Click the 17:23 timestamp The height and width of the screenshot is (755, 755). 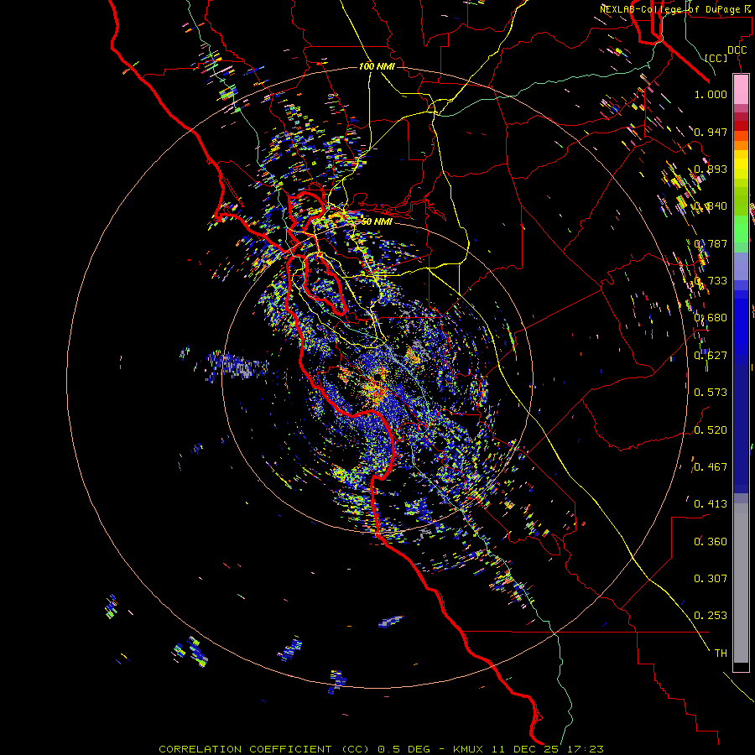click(x=585, y=749)
